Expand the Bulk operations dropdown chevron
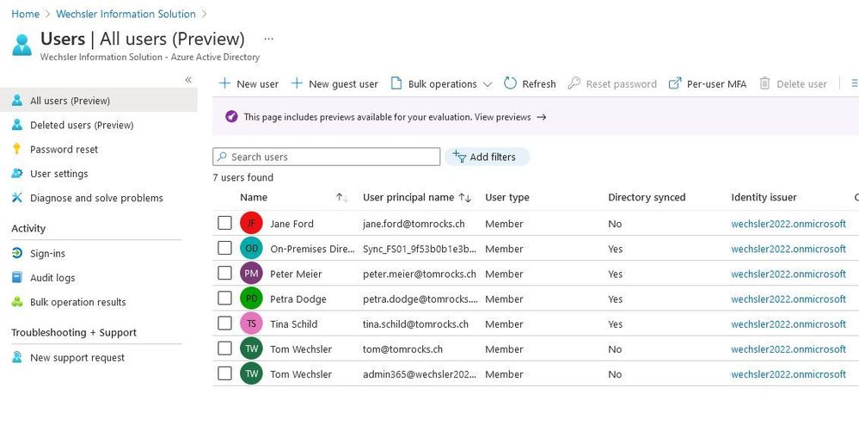Viewport: 859px width, 425px height. coord(488,84)
